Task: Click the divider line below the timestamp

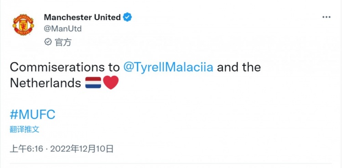Action: pyautogui.click(x=171, y=163)
